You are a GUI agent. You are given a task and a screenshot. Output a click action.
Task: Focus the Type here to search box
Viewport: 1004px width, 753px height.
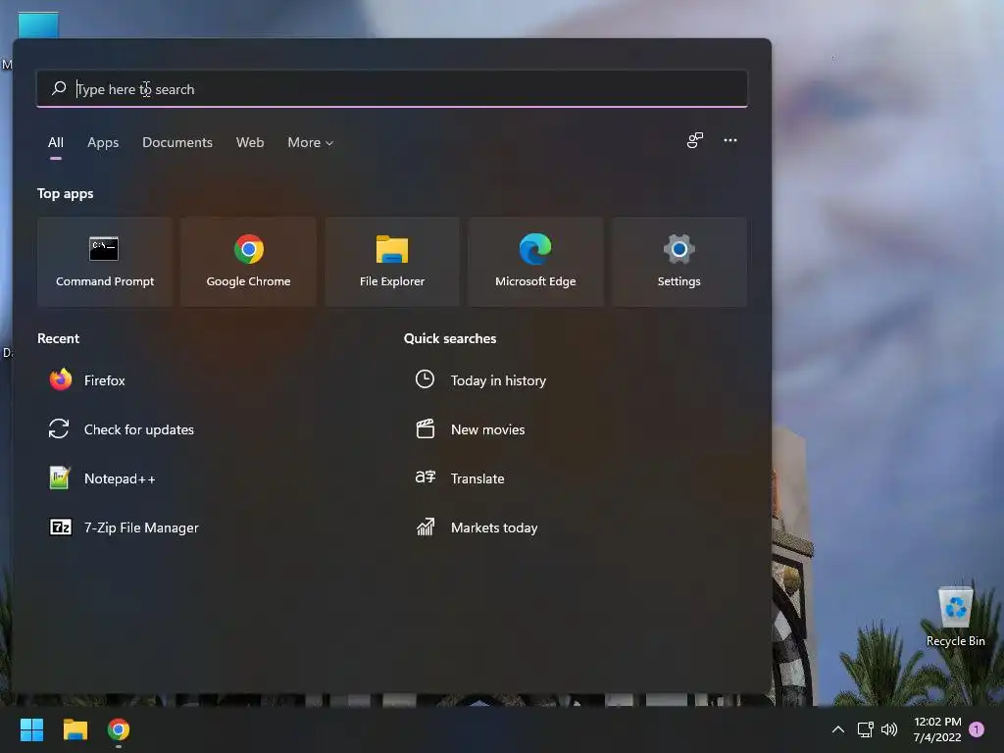coord(392,88)
